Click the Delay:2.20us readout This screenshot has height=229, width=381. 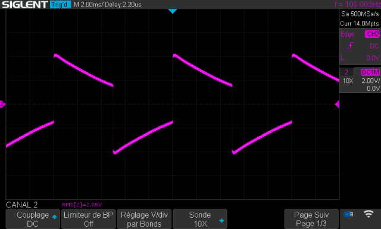pos(123,5)
